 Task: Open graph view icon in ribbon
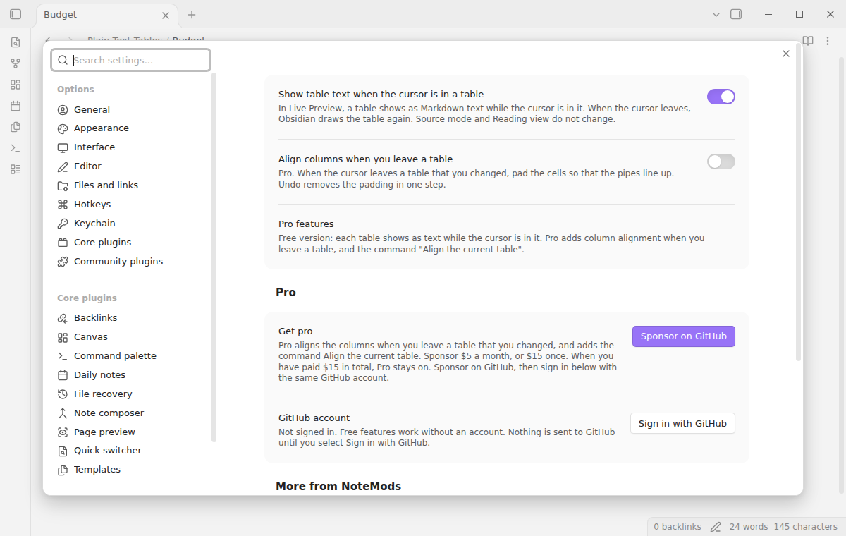pyautogui.click(x=16, y=63)
